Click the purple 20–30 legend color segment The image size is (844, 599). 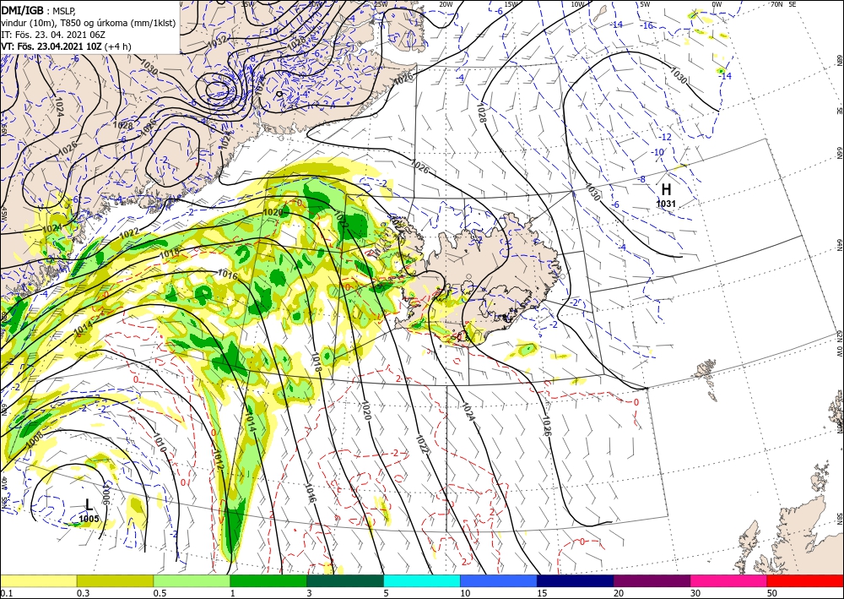652,580
